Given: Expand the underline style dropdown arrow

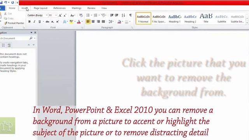Looking at the screenshot, I should [x=43, y=22].
